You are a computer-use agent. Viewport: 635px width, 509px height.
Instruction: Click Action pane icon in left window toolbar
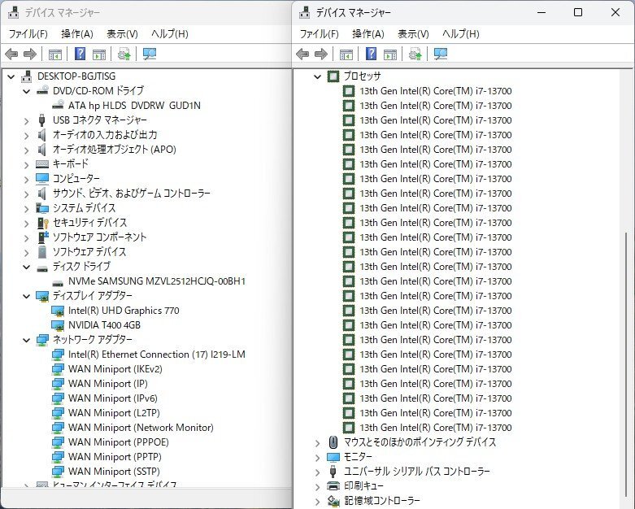click(99, 54)
